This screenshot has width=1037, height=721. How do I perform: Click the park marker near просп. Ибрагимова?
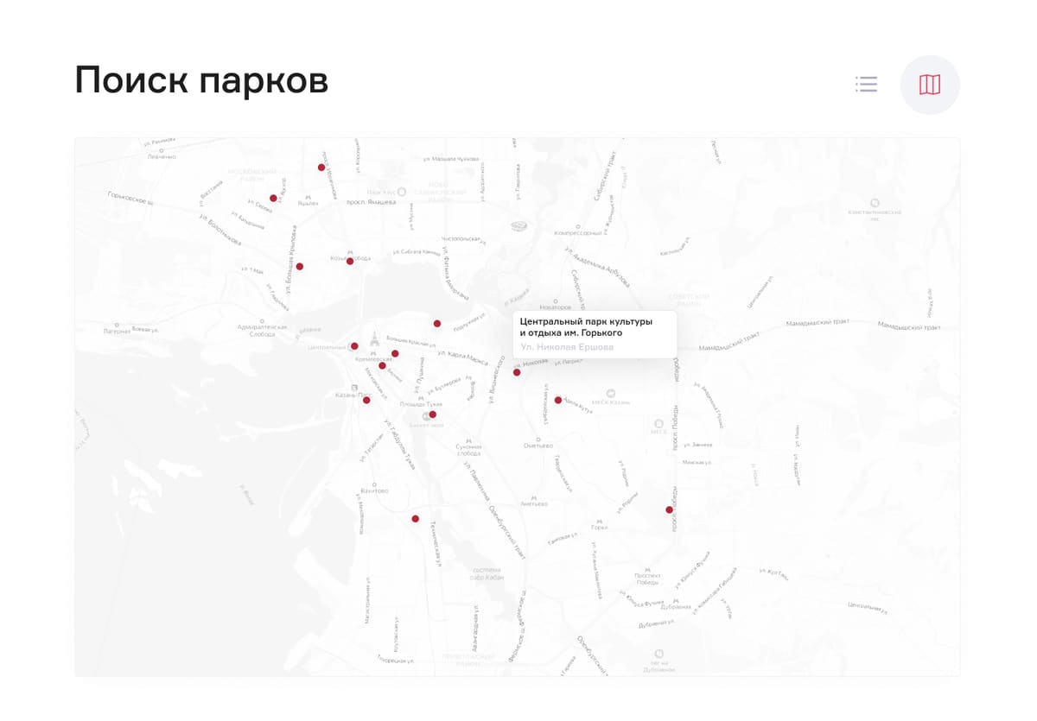321,168
